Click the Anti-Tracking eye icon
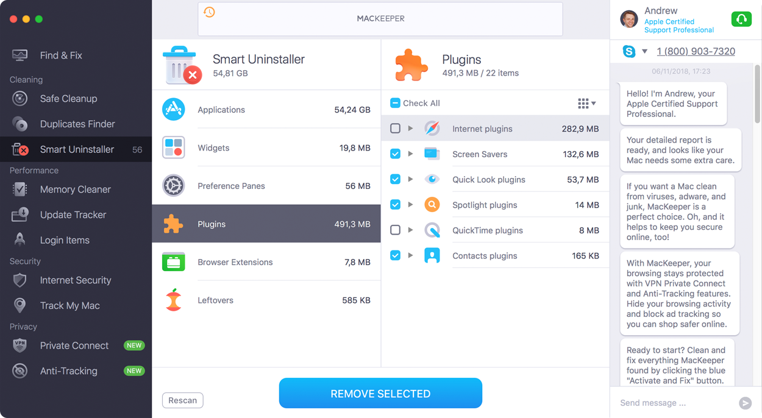Viewport: 762px width, 418px height. pyautogui.click(x=20, y=371)
